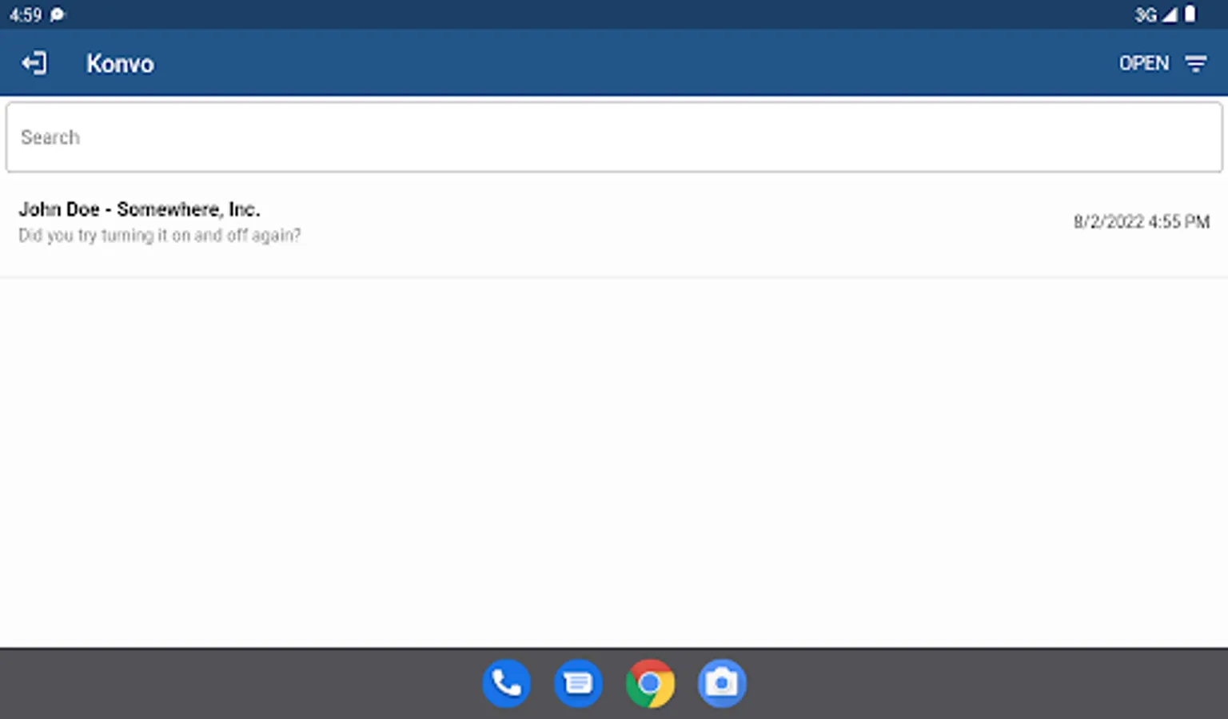The height and width of the screenshot is (719, 1228).
Task: Click the Konvo app title
Action: [120, 64]
